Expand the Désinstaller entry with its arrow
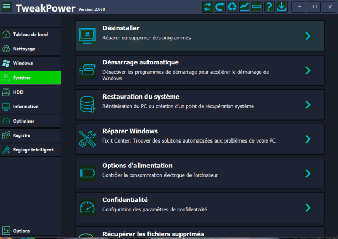This screenshot has width=338, height=239. tap(308, 36)
